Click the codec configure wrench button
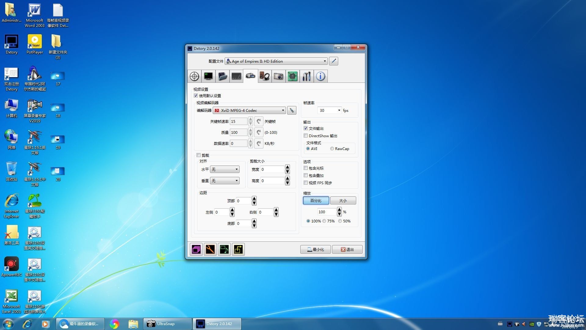Screen dimensions: 586x330 [292, 110]
